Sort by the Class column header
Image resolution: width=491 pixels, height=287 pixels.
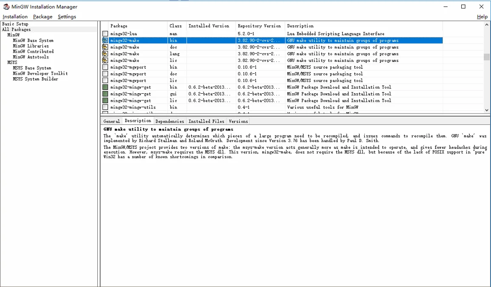(177, 26)
